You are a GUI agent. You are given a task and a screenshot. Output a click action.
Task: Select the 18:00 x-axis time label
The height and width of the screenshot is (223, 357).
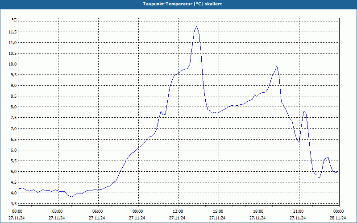pos(258,211)
